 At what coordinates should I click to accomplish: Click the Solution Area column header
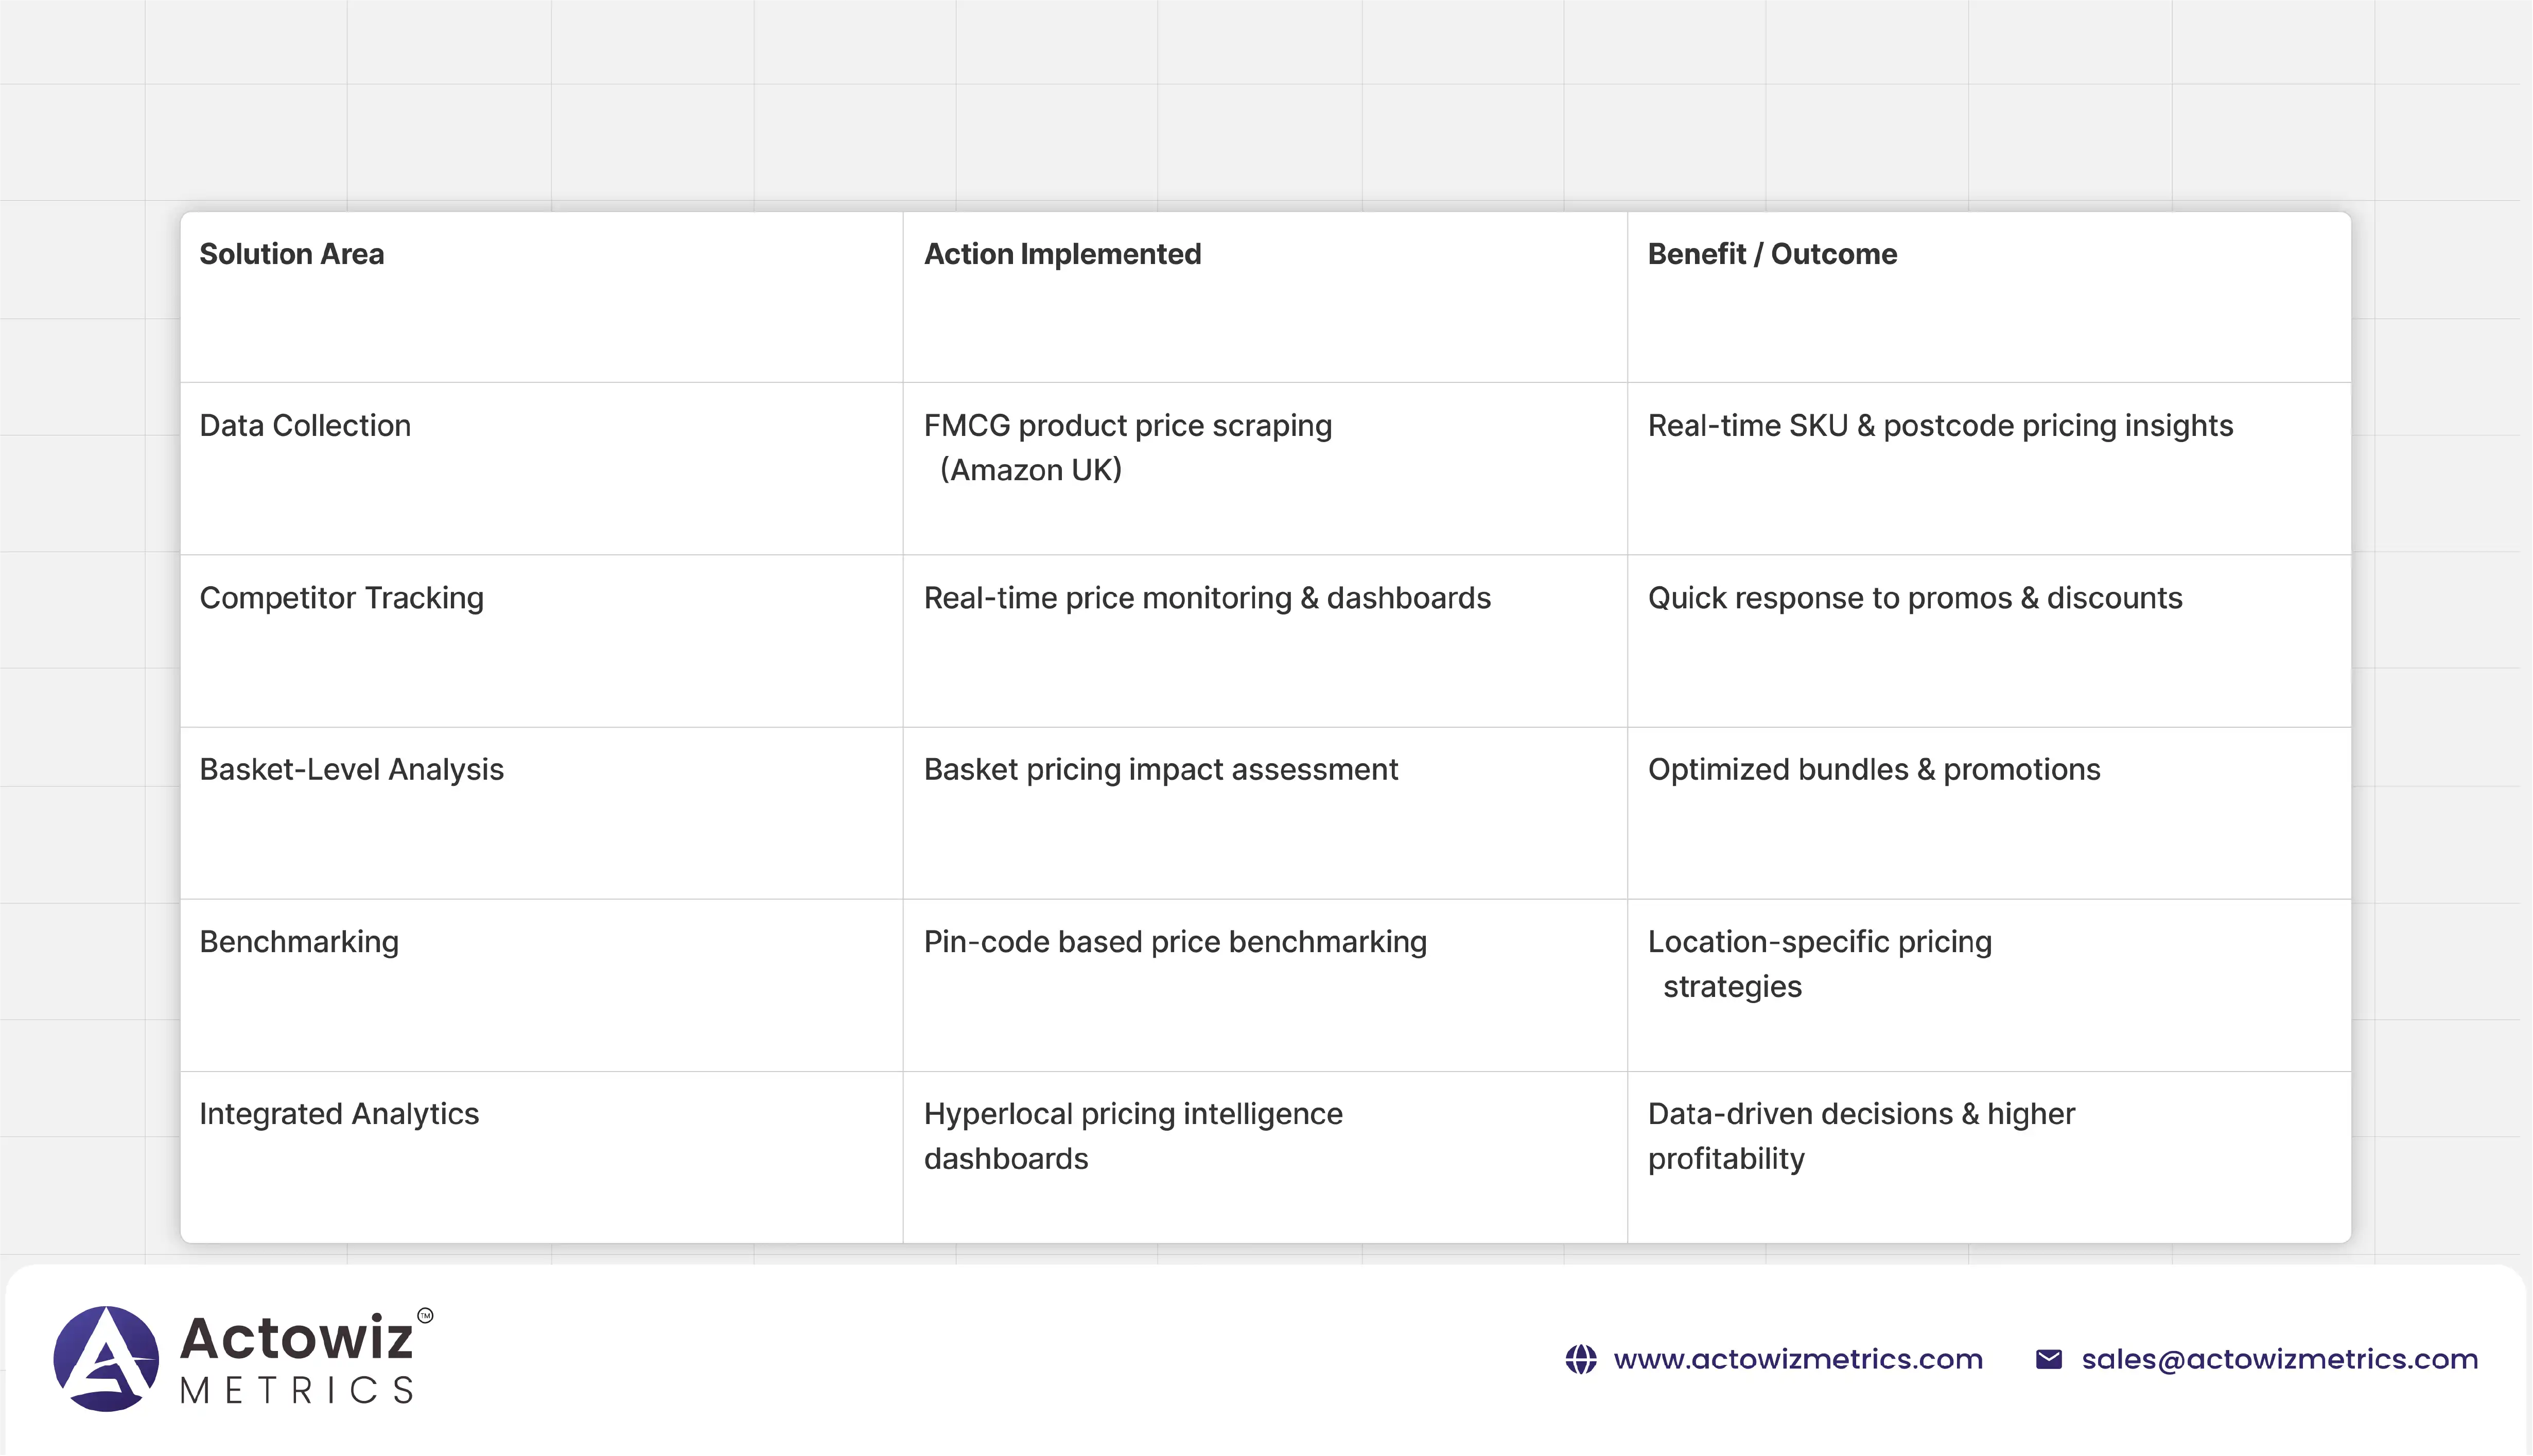pyautogui.click(x=291, y=254)
